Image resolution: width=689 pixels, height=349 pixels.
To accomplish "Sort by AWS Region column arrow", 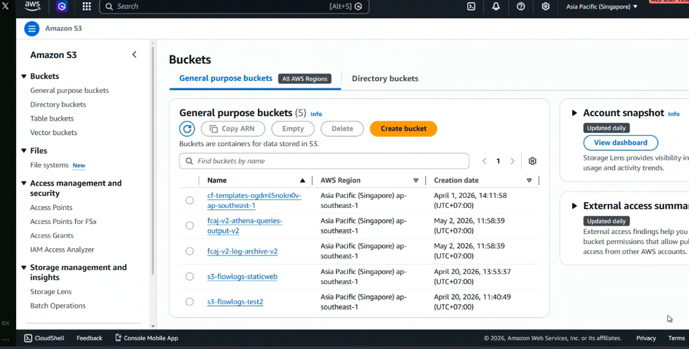I will click(416, 180).
